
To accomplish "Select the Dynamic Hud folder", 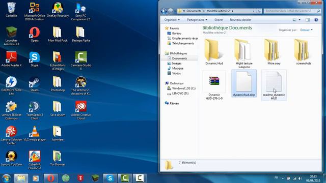I will (x=214, y=52).
